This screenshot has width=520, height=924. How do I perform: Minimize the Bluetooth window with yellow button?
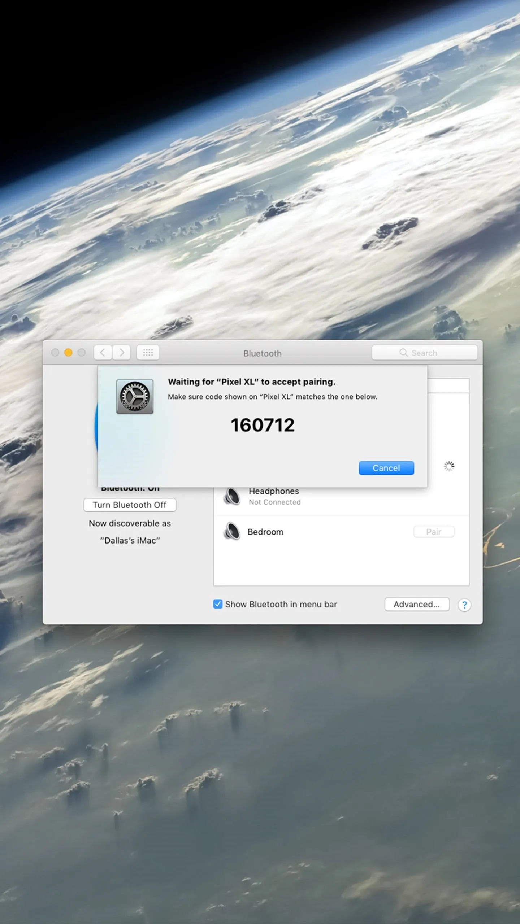pyautogui.click(x=68, y=353)
